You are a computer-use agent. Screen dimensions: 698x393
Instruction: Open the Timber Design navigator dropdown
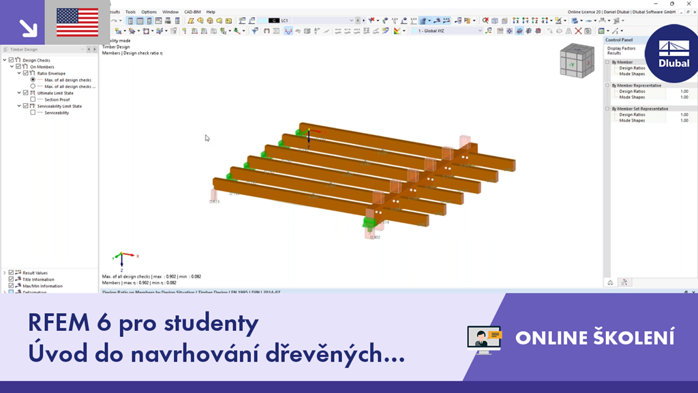tap(82, 49)
